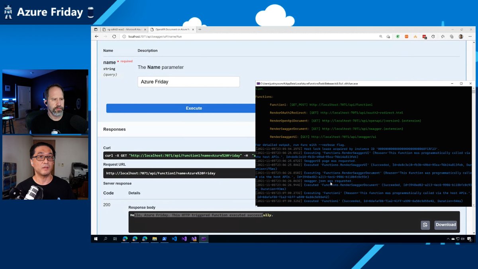Click the name parameter input with Azure Friday
Screen dimensions: 478x269
pos(189,82)
